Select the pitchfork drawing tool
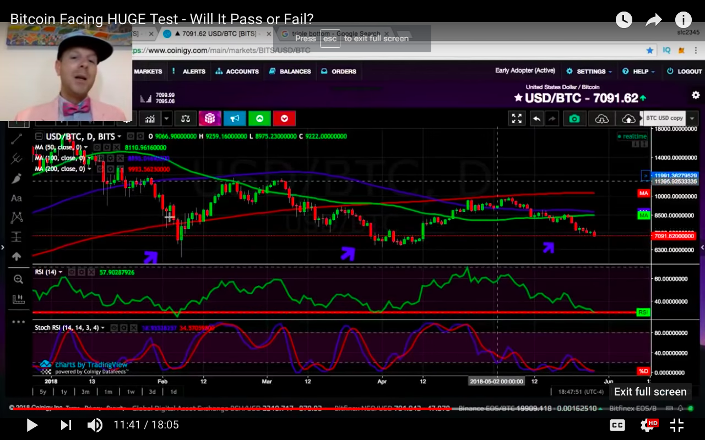This screenshot has width=705, height=440. 17,158
